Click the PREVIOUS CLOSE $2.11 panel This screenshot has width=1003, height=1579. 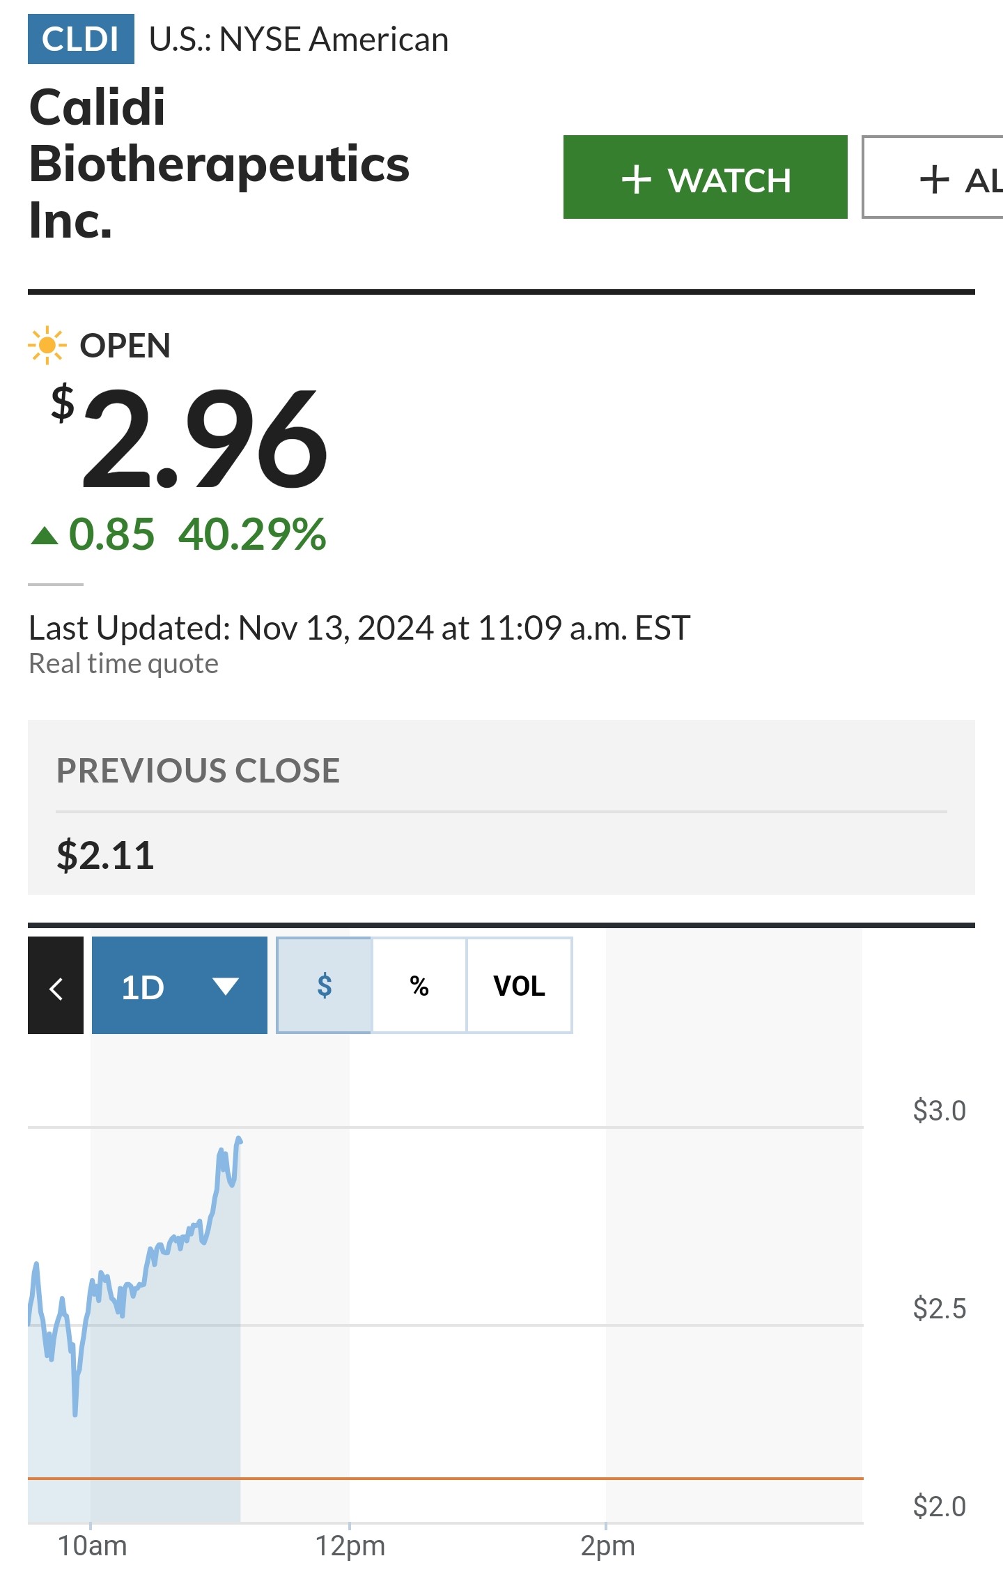coord(501,807)
